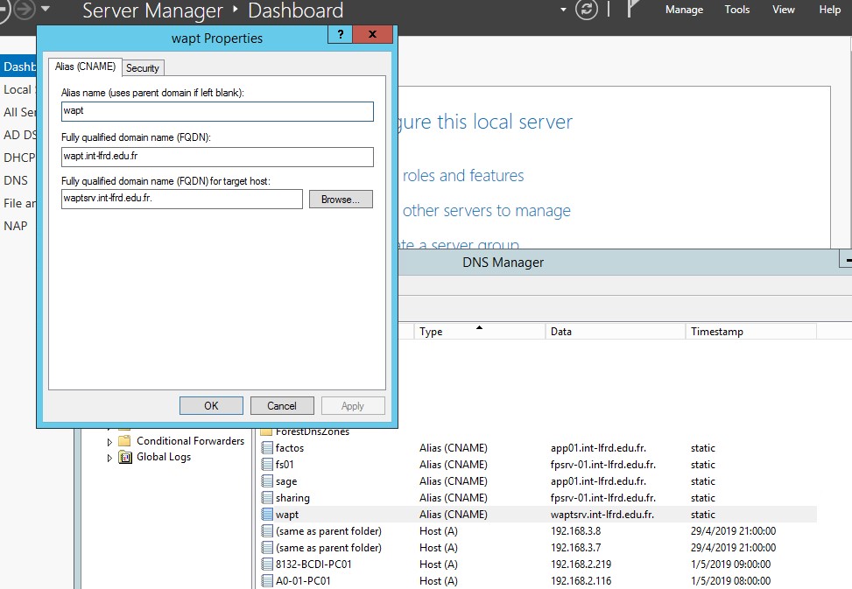Image resolution: width=852 pixels, height=589 pixels.
Task: Click the forward navigation arrow
Action: tap(24, 11)
